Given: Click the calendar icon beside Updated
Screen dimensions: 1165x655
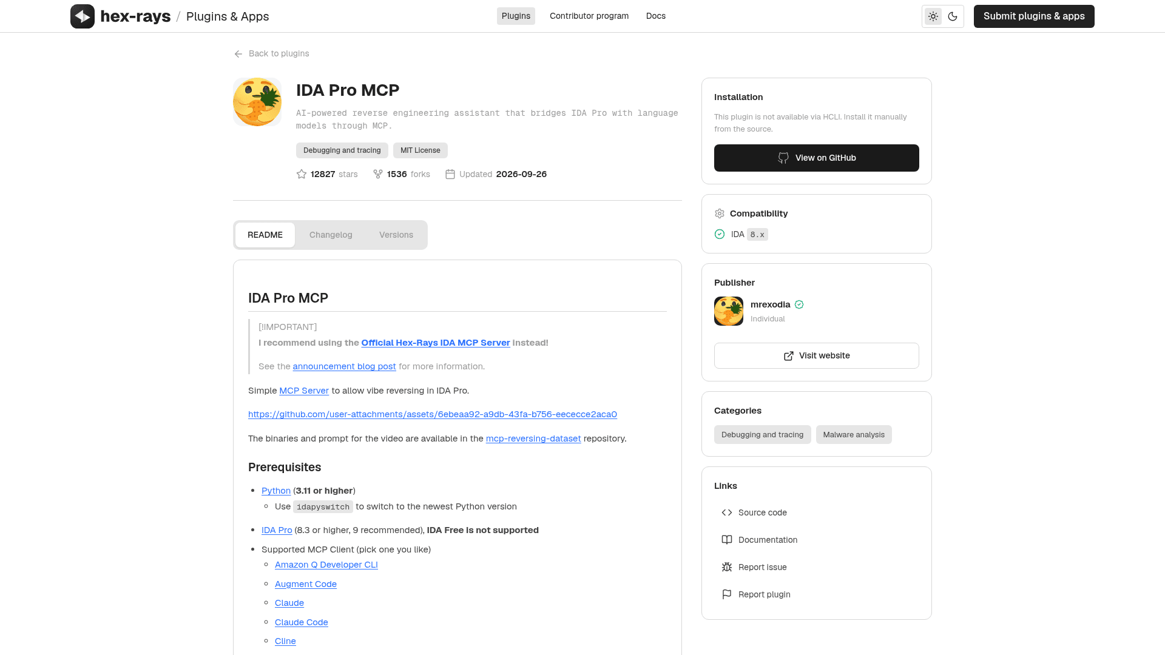Looking at the screenshot, I should (450, 174).
